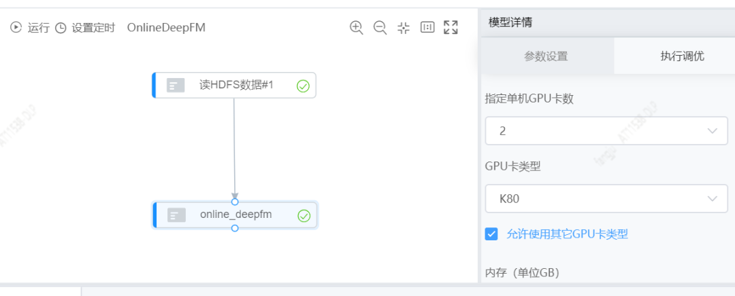This screenshot has height=296, width=735.
Task: Click the run play icon
Action: (x=16, y=28)
